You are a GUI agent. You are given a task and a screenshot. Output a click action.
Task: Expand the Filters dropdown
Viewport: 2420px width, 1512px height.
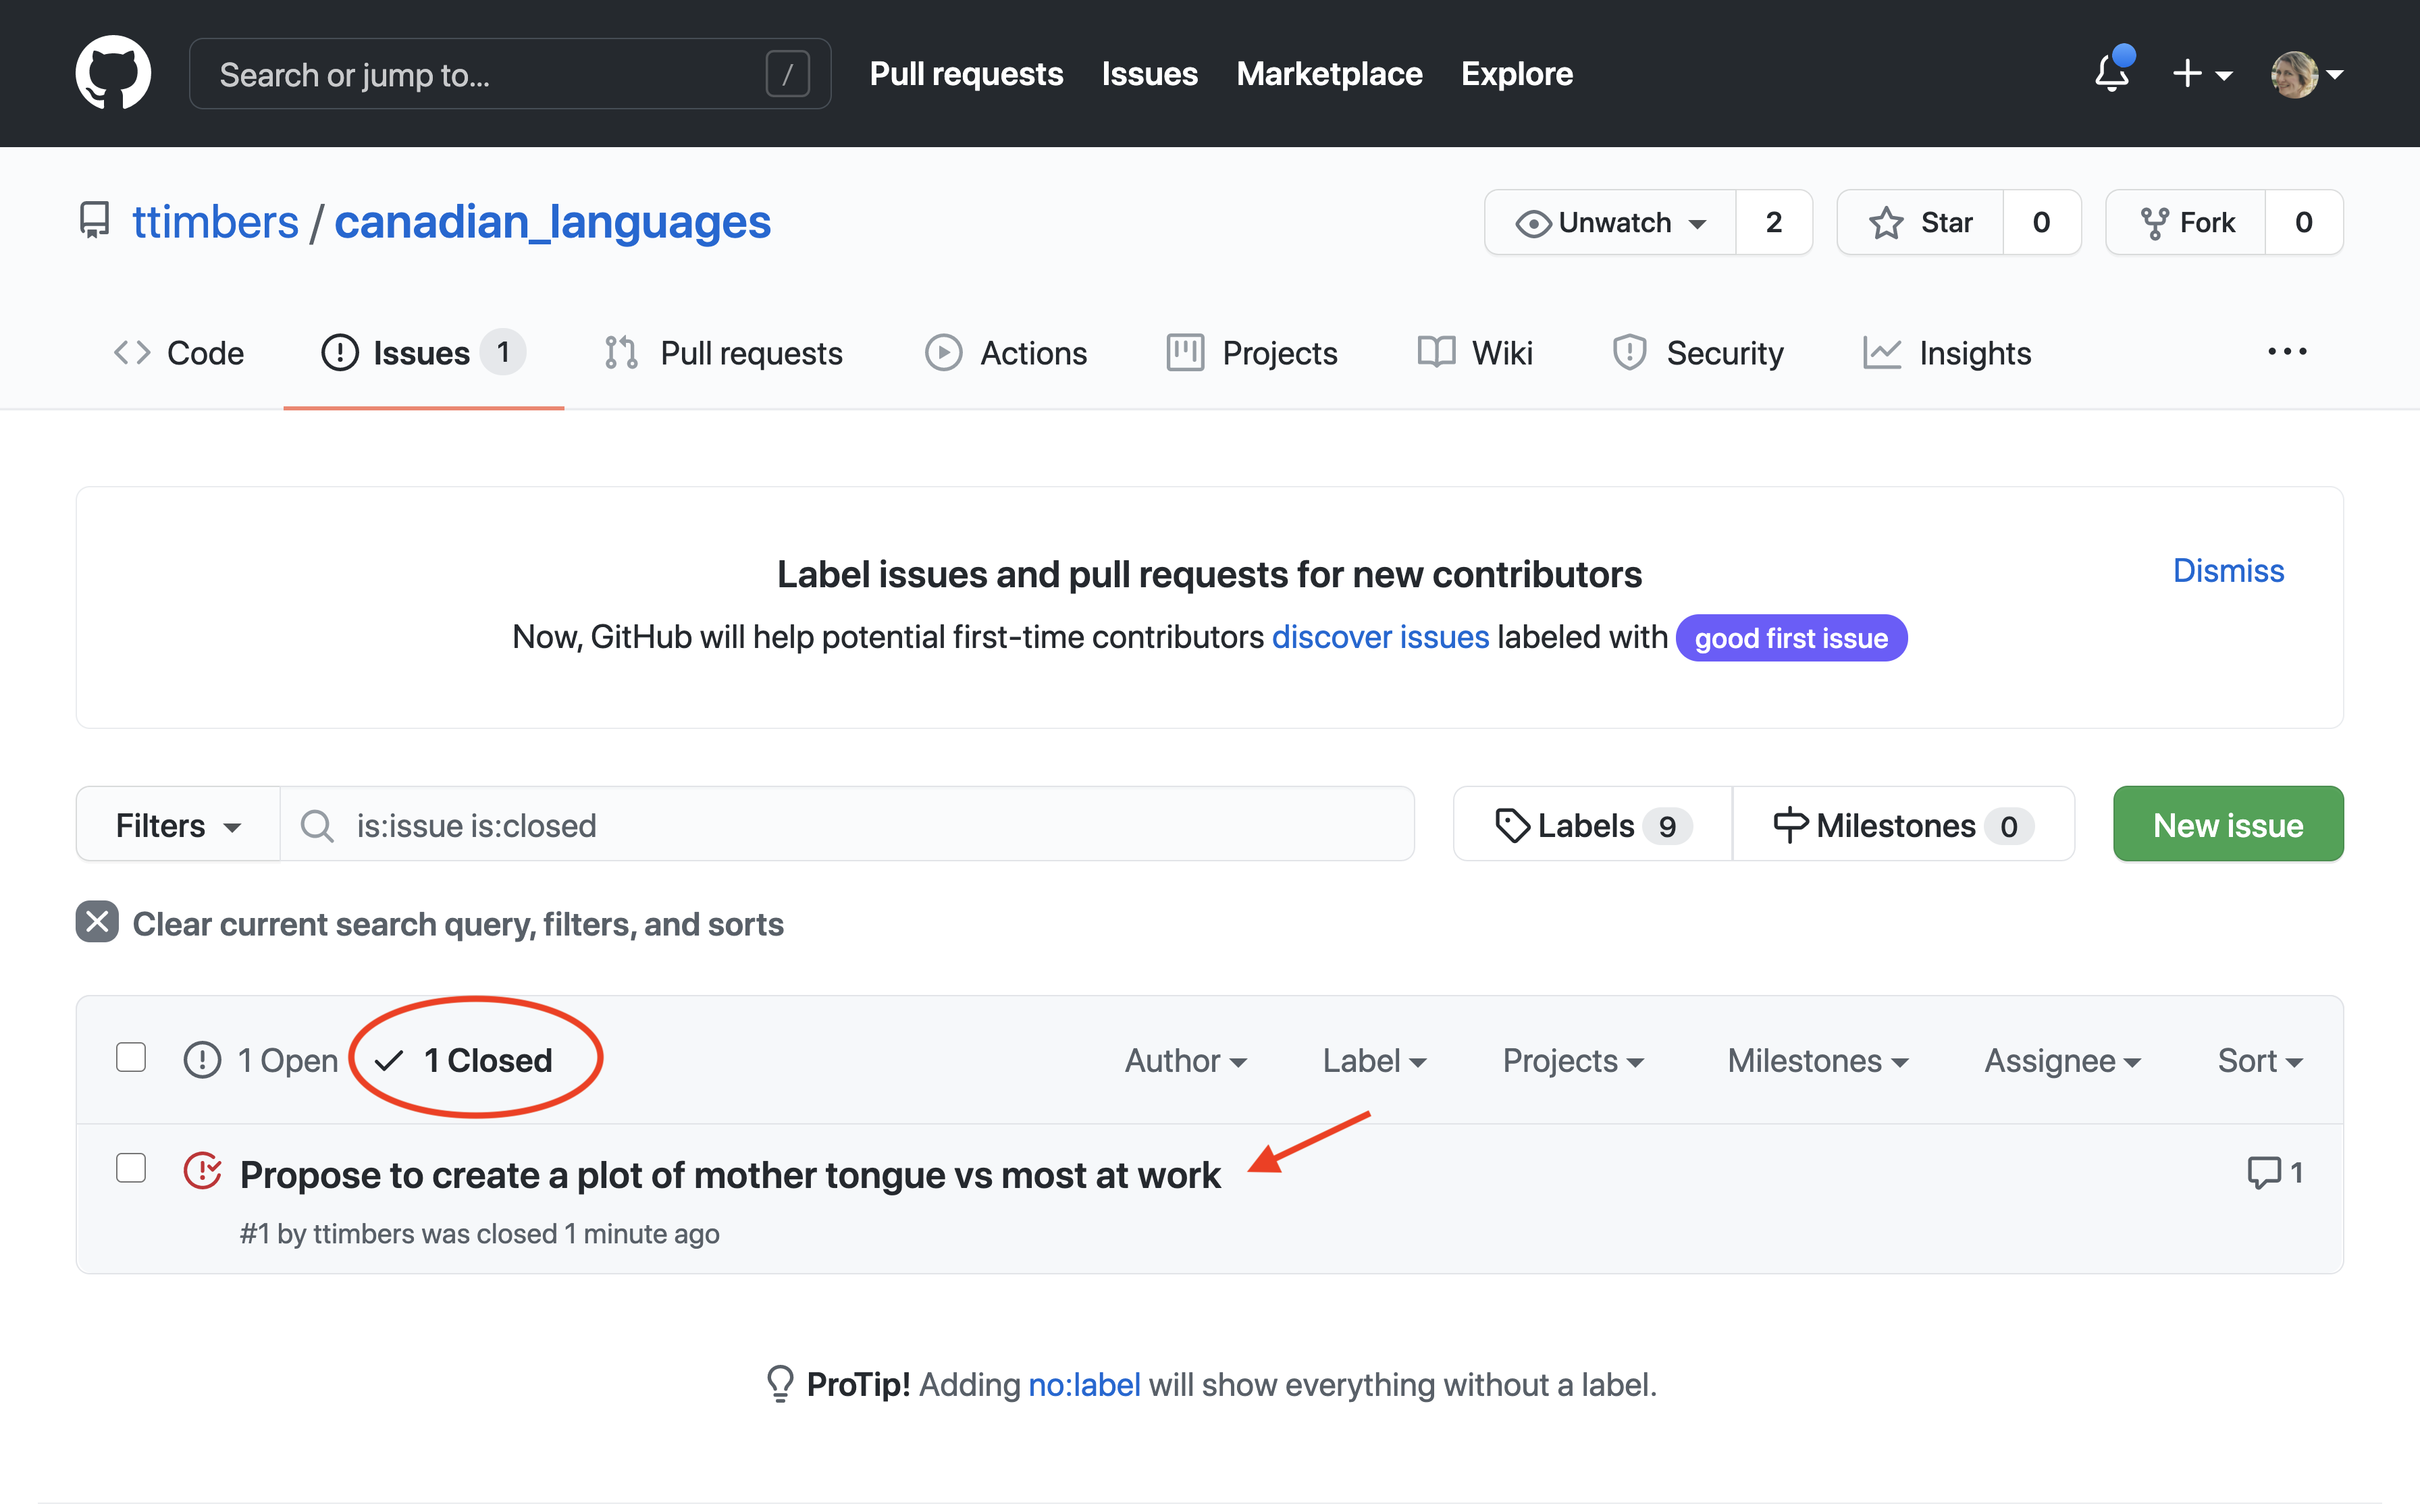(178, 825)
